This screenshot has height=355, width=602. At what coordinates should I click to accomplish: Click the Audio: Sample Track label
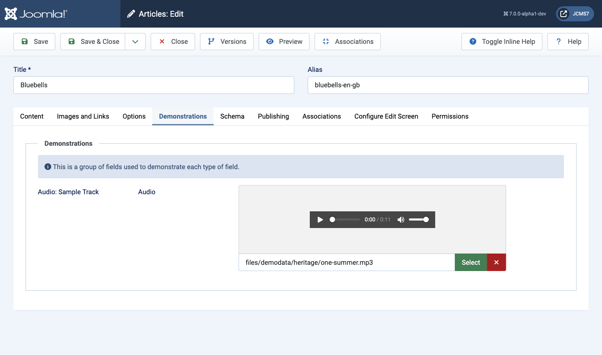(68, 192)
